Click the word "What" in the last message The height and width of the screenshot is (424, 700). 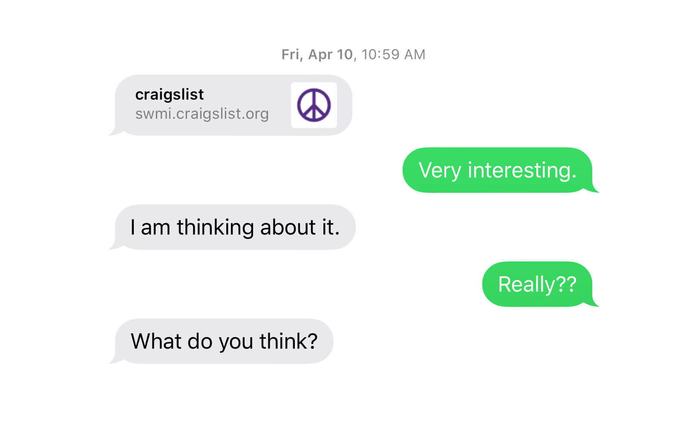point(156,341)
